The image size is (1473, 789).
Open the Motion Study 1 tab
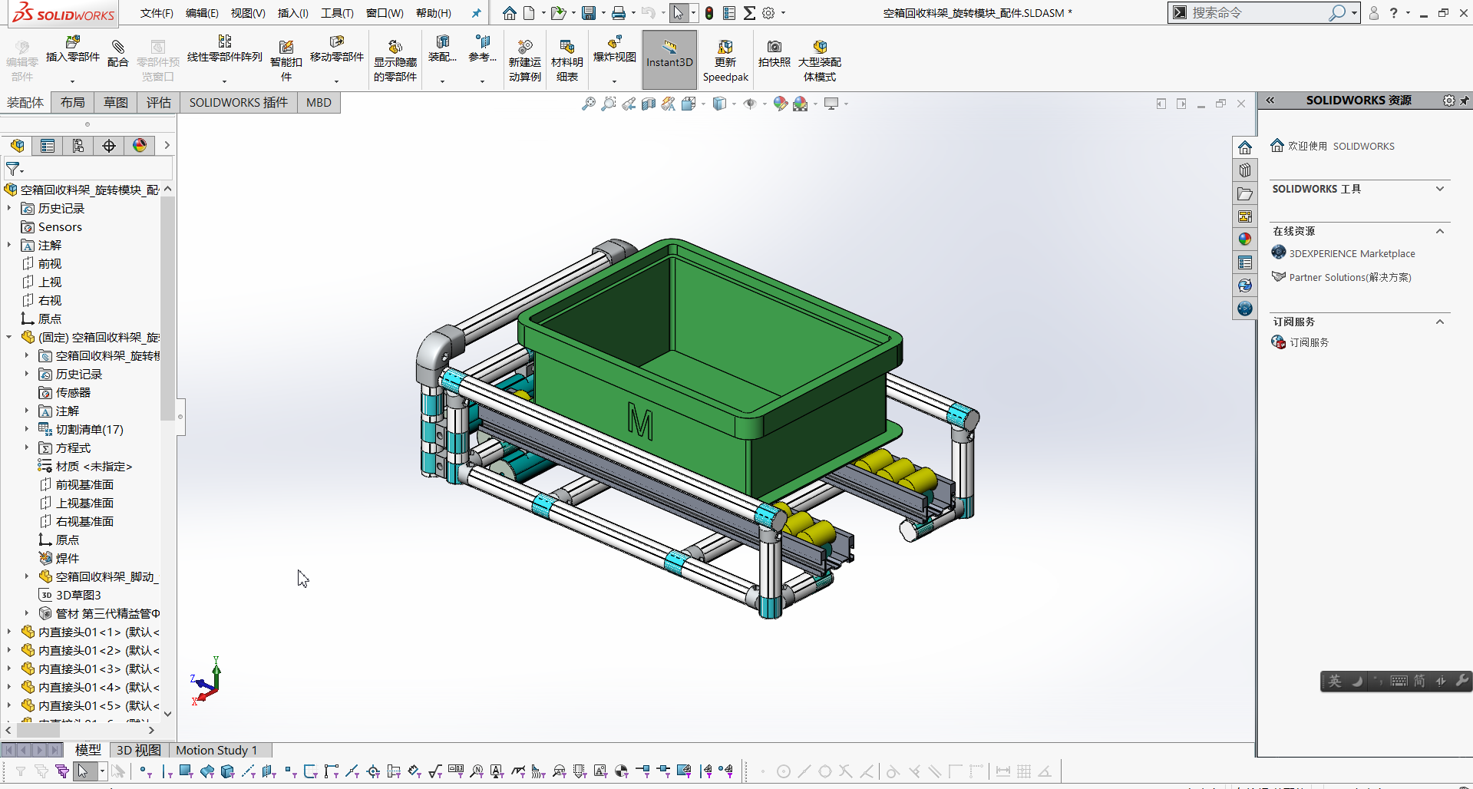point(216,750)
